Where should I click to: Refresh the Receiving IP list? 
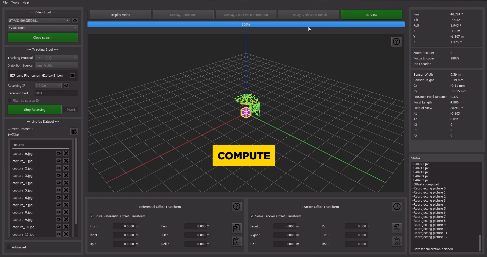pyautogui.click(x=66, y=85)
